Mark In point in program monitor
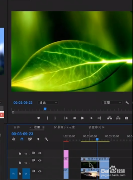This screenshot has width=133, height=180. 48,118
